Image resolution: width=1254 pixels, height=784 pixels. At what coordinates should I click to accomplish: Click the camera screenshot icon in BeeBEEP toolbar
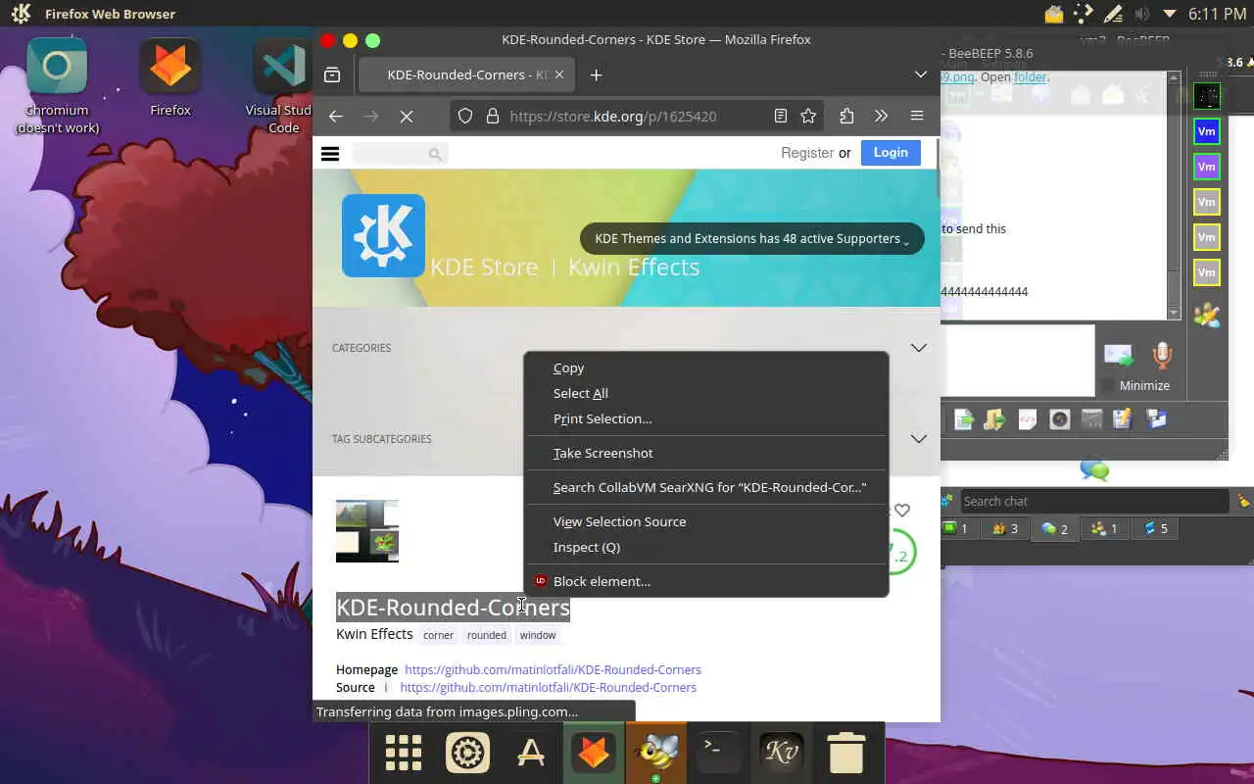point(1059,419)
